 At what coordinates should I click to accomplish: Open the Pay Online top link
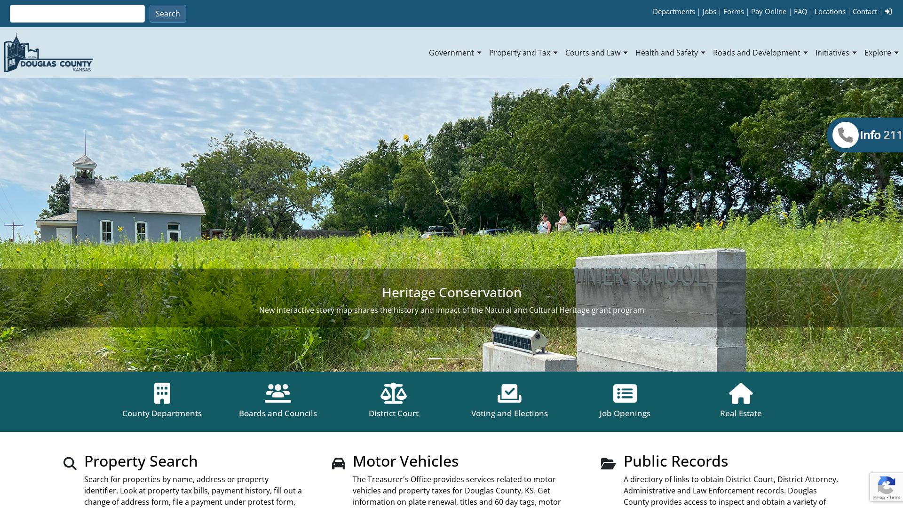768,12
